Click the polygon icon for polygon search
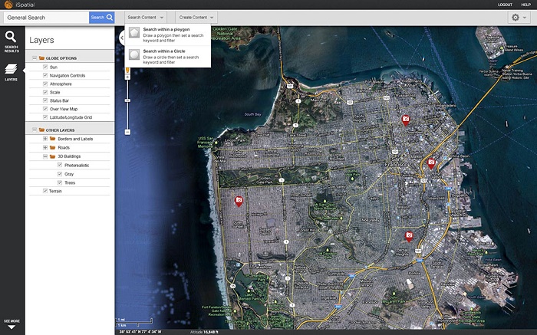The image size is (537, 335). (134, 32)
